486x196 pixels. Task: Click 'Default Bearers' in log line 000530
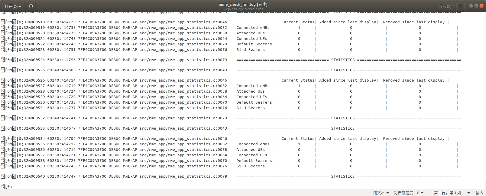[x=254, y=102]
